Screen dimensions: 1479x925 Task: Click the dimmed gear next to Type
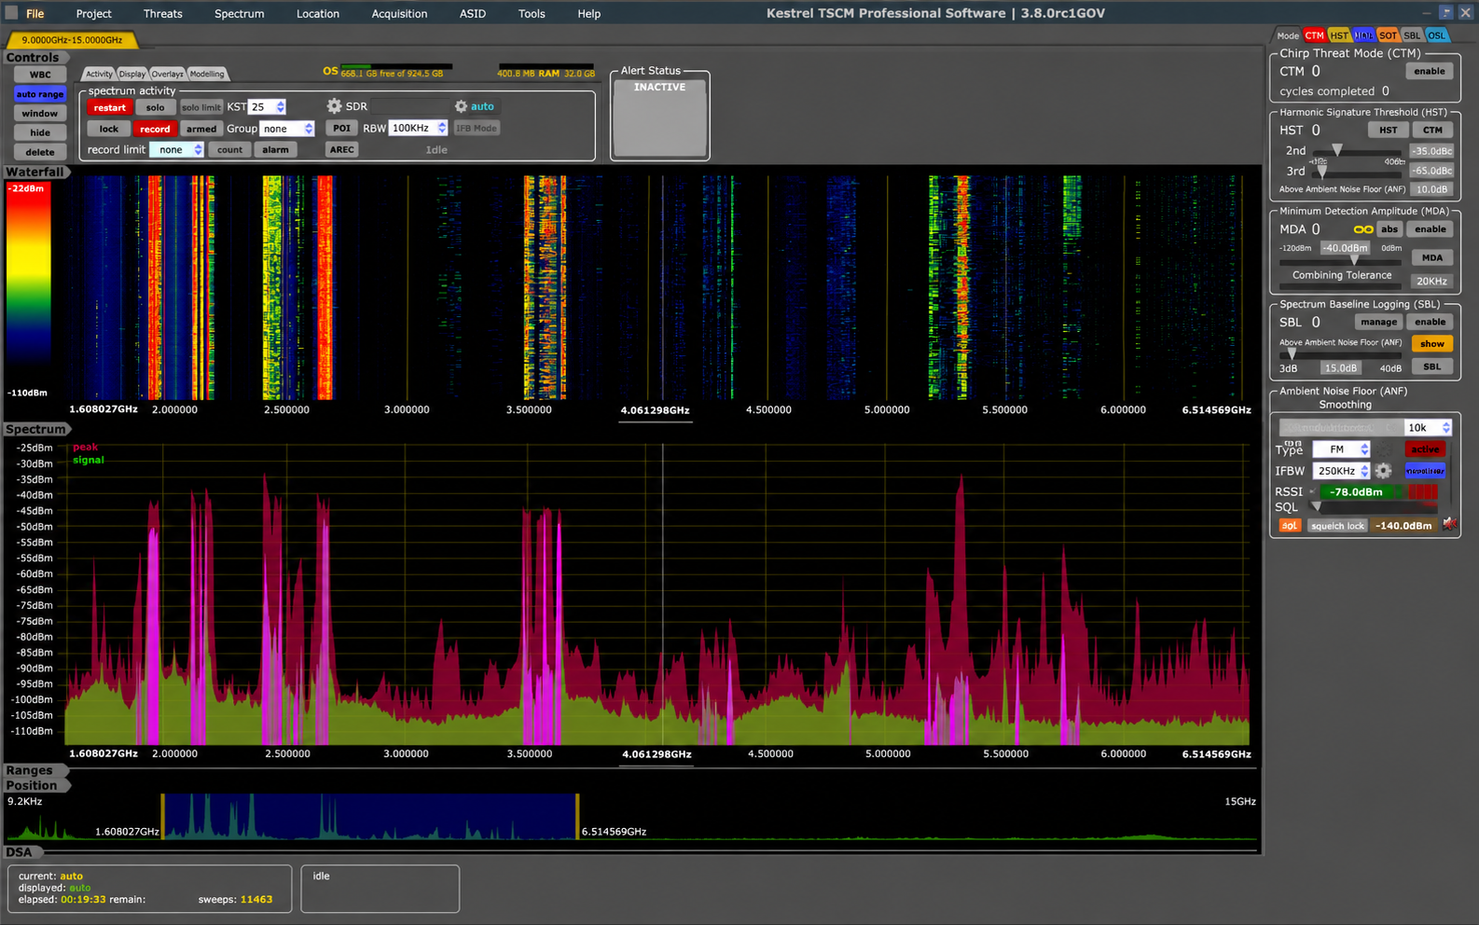pyautogui.click(x=1383, y=449)
